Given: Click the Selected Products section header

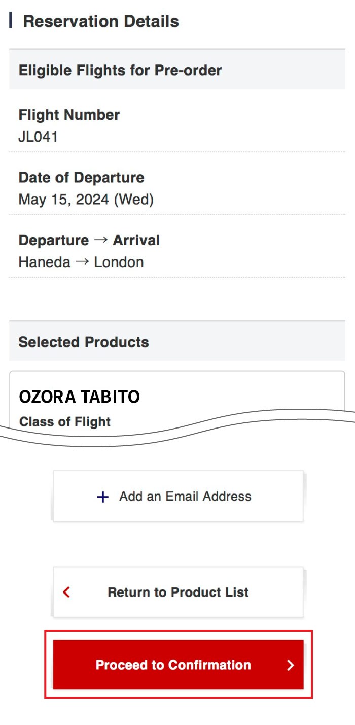Looking at the screenshot, I should [84, 342].
